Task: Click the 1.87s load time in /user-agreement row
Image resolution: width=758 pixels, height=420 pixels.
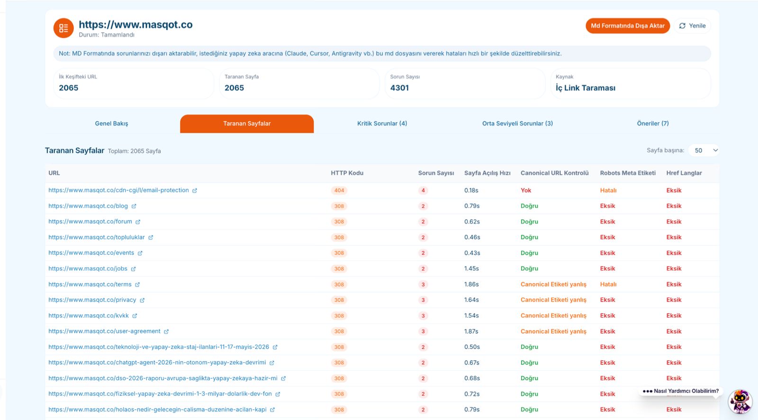Action: click(471, 331)
